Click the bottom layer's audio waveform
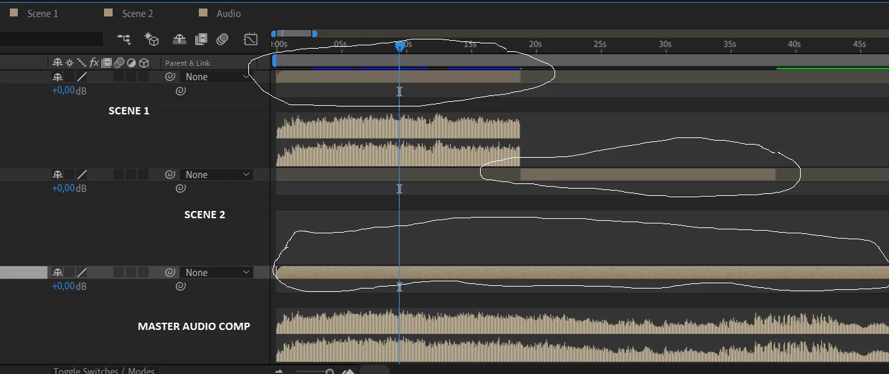The image size is (889, 374). point(583,336)
